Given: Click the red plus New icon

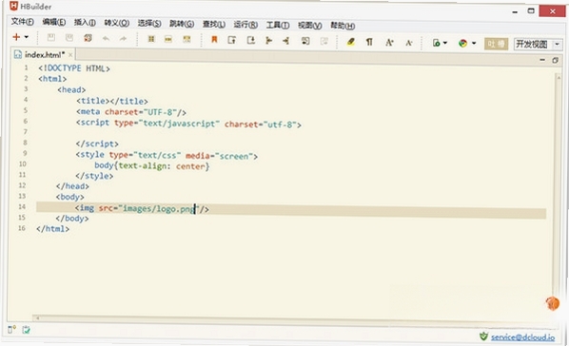Looking at the screenshot, I should (x=16, y=37).
